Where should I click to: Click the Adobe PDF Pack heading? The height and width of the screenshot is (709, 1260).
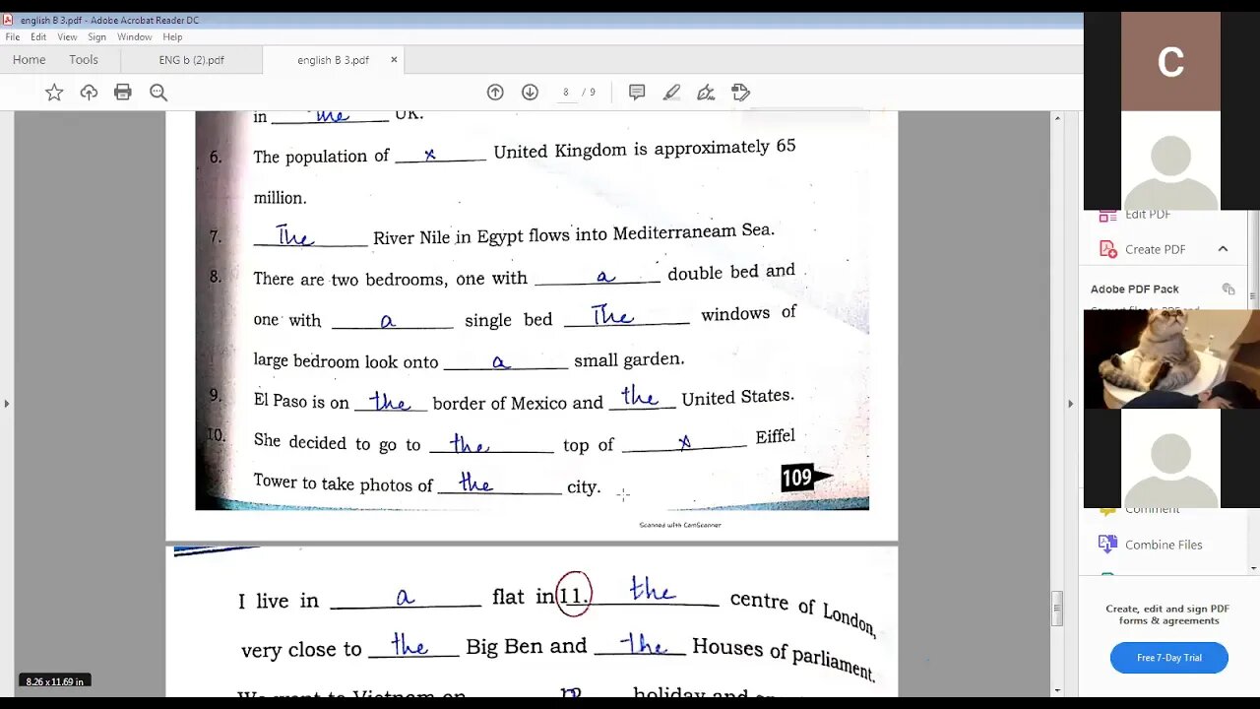point(1134,289)
